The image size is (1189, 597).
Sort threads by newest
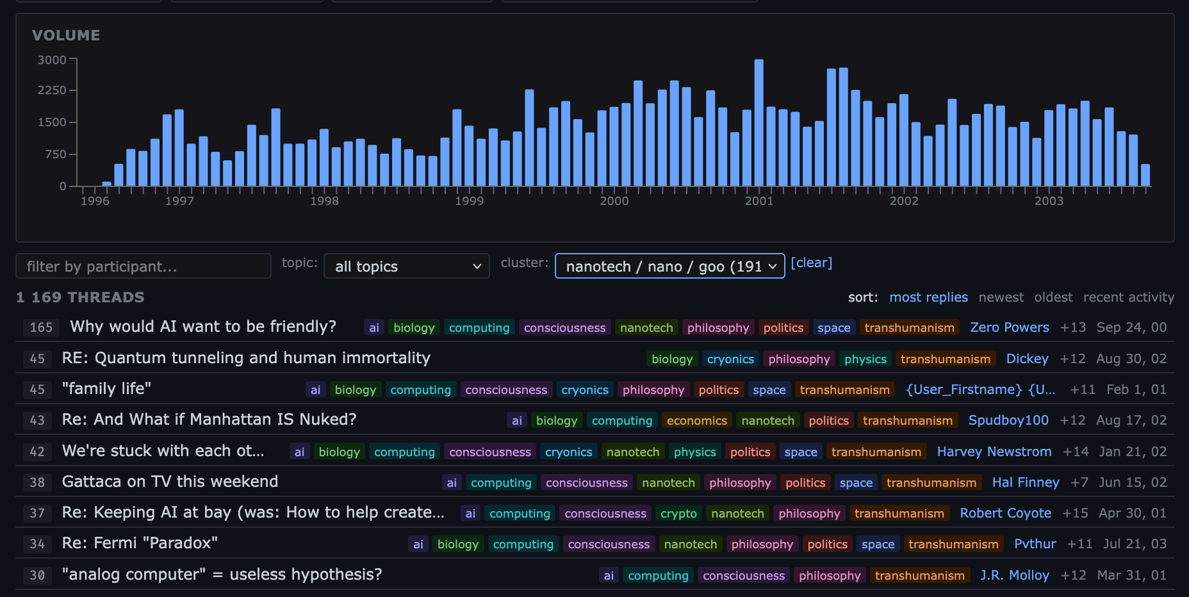pyautogui.click(x=1001, y=297)
